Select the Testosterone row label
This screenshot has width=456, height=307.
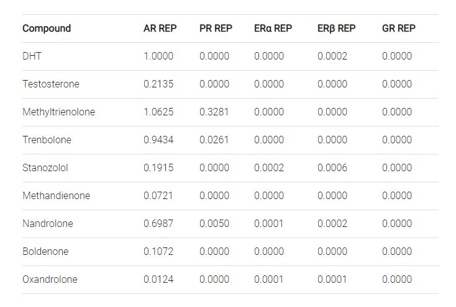pos(51,84)
